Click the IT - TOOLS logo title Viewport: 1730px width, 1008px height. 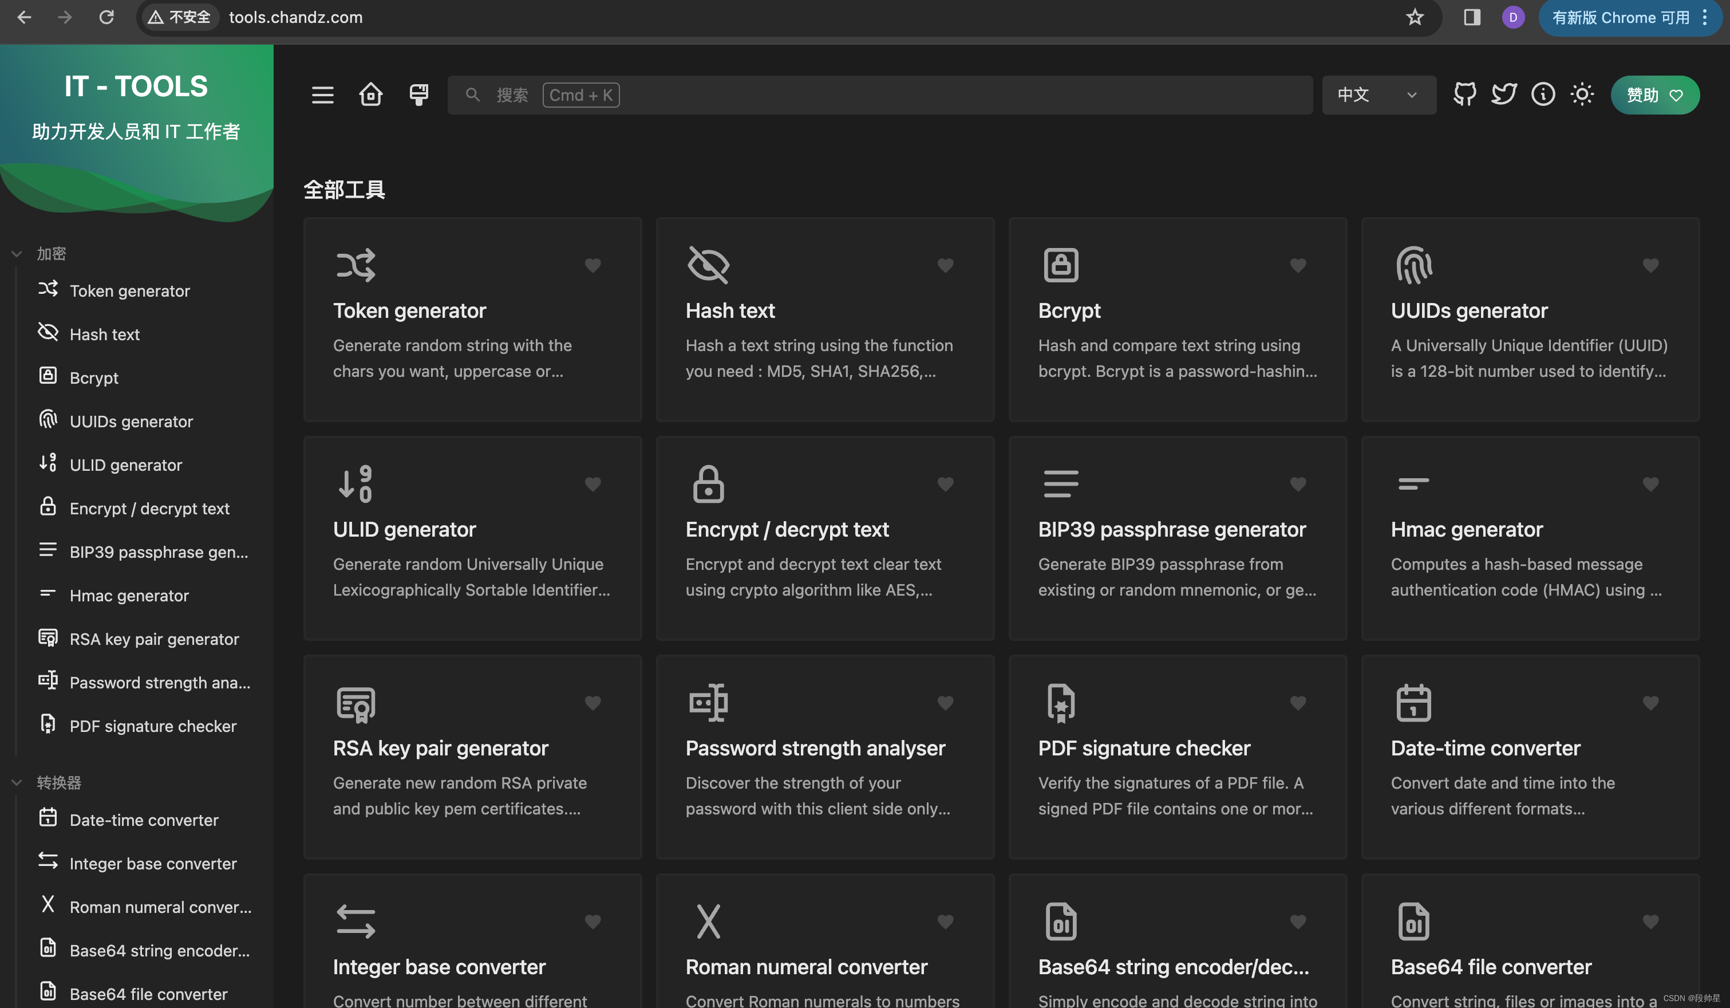tap(136, 86)
